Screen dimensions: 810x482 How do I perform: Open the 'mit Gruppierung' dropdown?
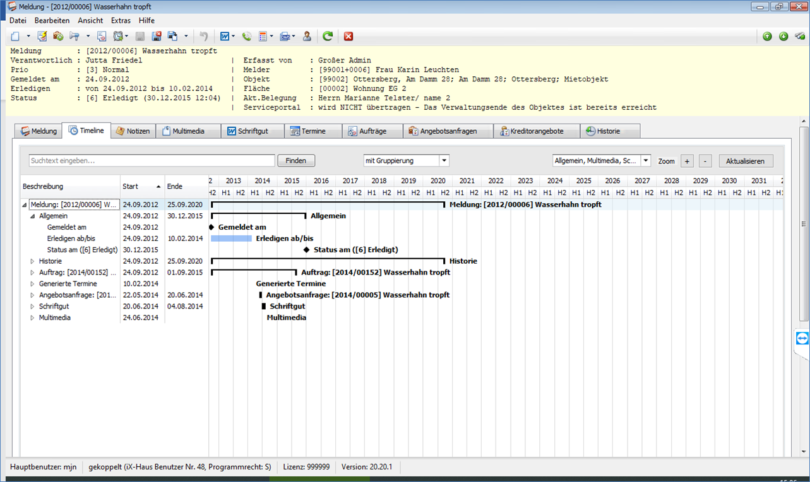444,161
